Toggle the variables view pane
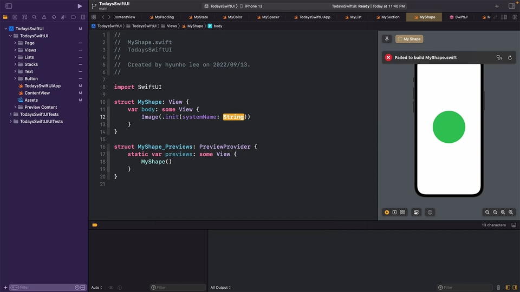The image size is (520, 292). (x=508, y=287)
